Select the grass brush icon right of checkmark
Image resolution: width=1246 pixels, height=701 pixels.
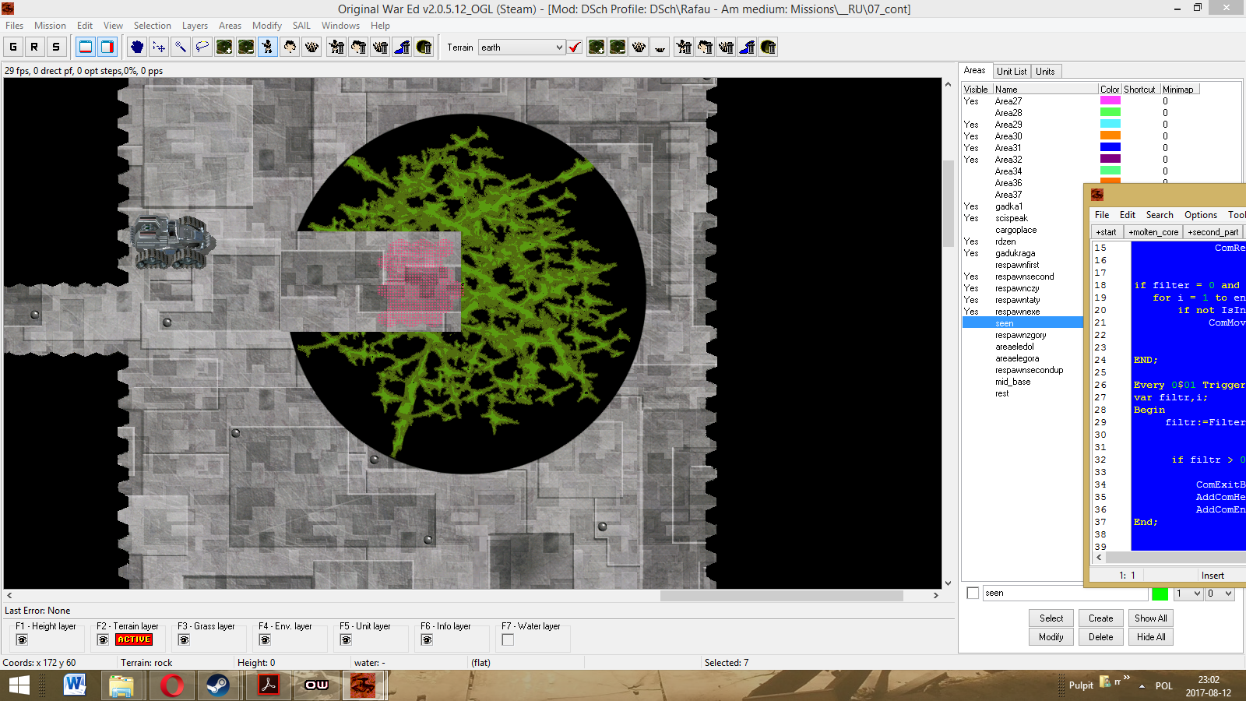pyautogui.click(x=639, y=47)
